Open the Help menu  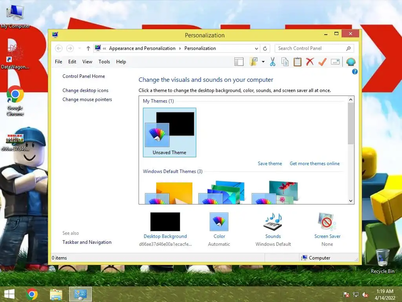click(x=121, y=62)
